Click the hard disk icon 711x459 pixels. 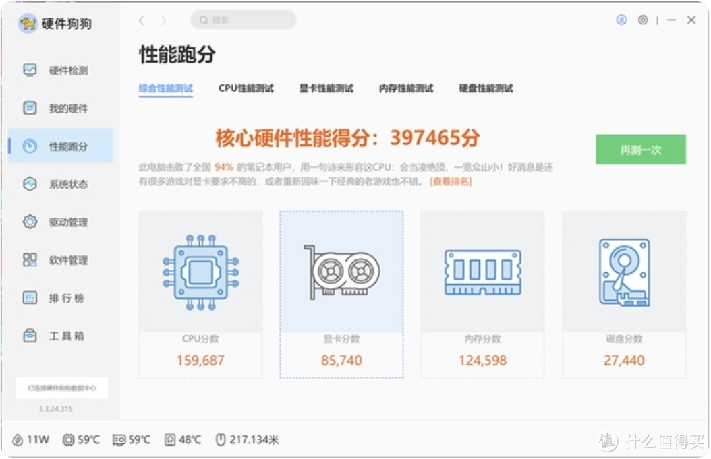point(625,272)
